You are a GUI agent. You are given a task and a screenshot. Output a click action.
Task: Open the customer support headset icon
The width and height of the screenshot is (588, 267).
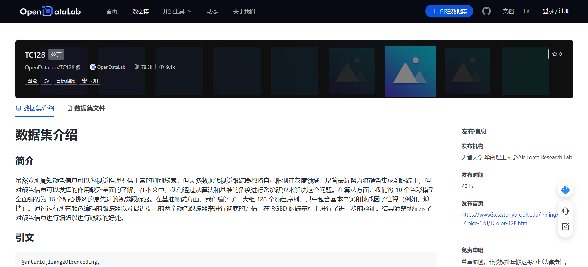coord(565,211)
